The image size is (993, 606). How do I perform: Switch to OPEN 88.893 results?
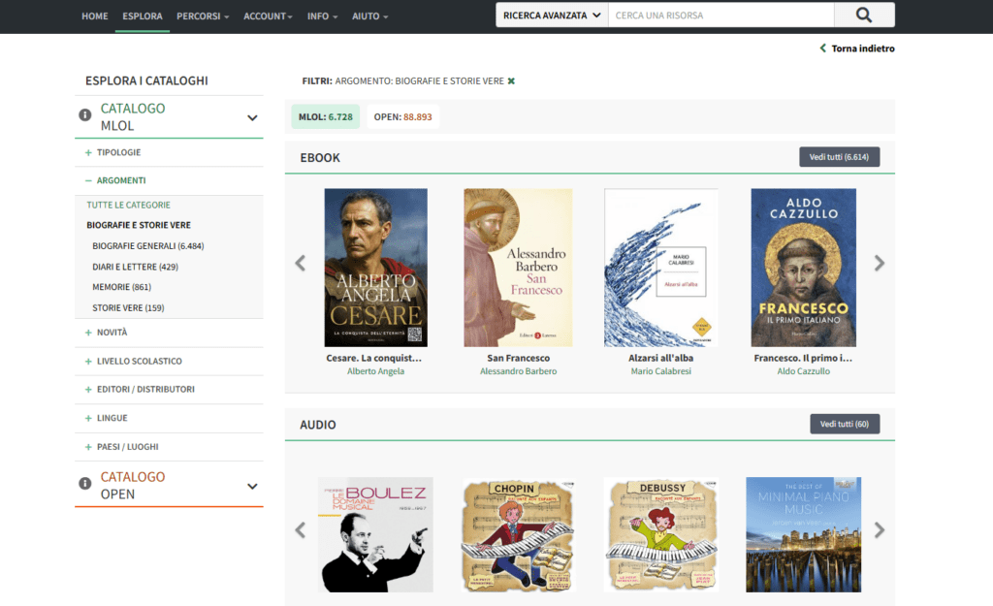[402, 116]
